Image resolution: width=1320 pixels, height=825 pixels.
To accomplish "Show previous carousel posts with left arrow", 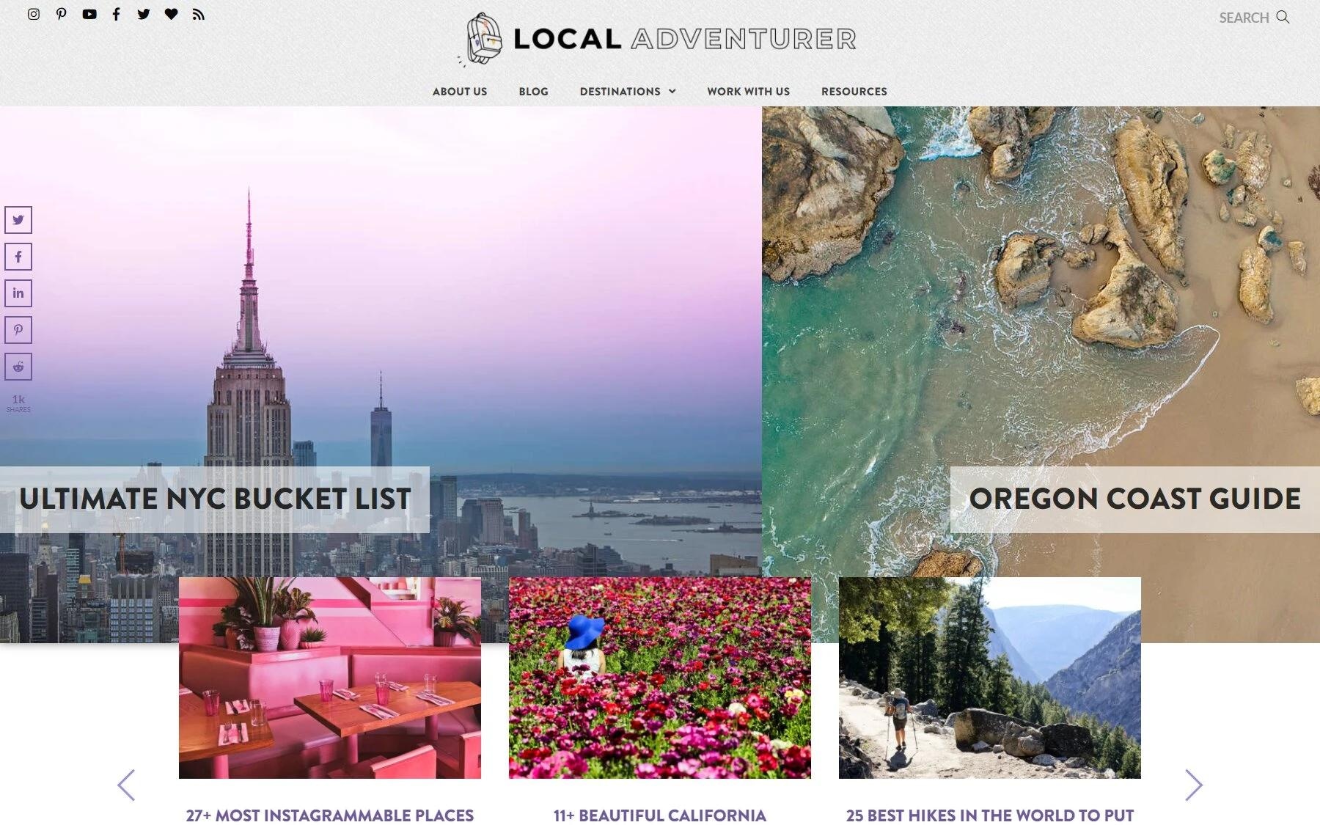I will pyautogui.click(x=126, y=785).
